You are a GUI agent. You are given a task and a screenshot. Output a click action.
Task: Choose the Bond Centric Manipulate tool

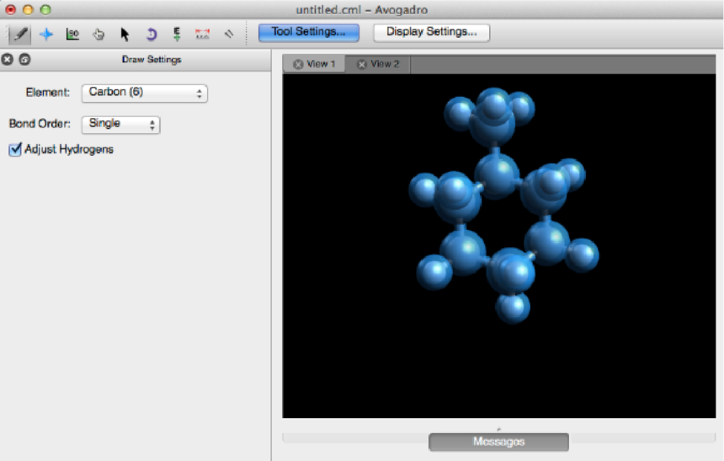[72, 34]
